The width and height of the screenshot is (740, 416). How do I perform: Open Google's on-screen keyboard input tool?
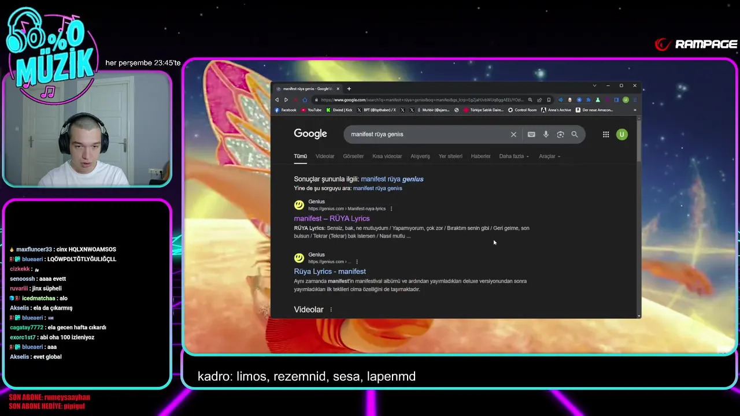(x=531, y=134)
